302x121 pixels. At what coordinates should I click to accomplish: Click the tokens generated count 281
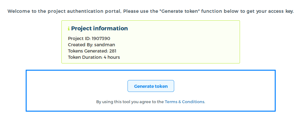coord(113,51)
